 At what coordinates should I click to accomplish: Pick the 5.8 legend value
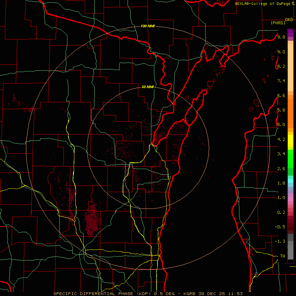click(x=281, y=110)
